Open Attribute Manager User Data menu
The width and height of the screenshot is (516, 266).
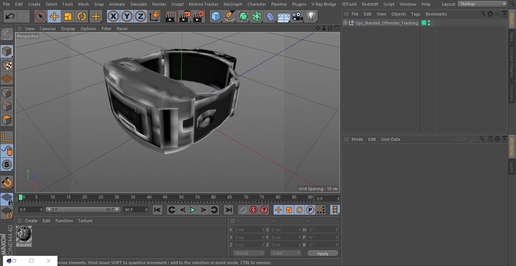[390, 139]
